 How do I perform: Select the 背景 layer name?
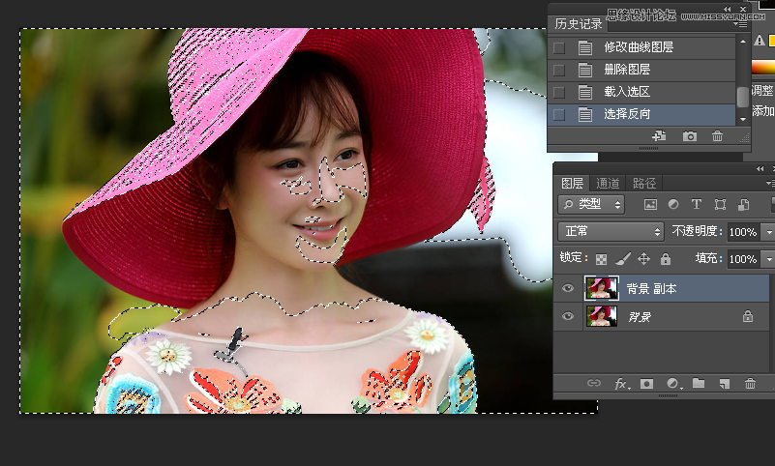[640, 317]
